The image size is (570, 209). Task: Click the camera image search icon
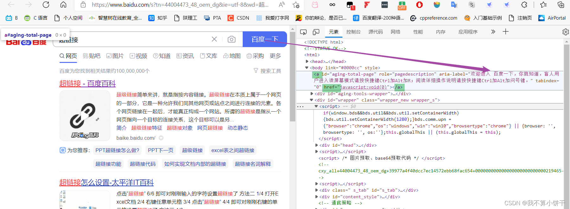(232, 39)
